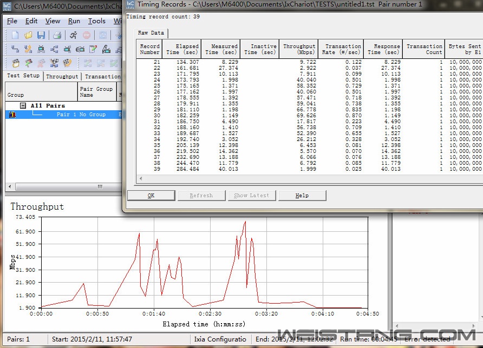Open the View menu
Screen dimensions: 483x348
[x=53, y=21]
